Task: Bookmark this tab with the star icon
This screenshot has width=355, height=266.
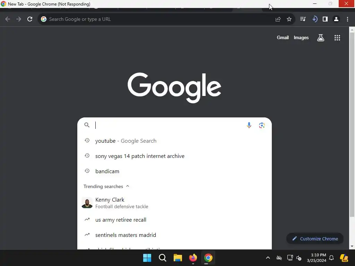Action: point(289,19)
